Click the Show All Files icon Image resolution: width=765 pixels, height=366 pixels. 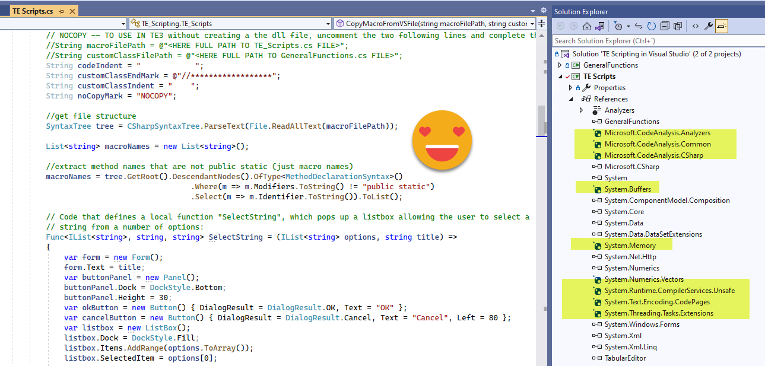click(x=677, y=26)
